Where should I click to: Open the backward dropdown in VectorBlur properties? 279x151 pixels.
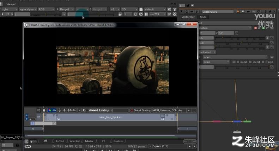(207, 52)
